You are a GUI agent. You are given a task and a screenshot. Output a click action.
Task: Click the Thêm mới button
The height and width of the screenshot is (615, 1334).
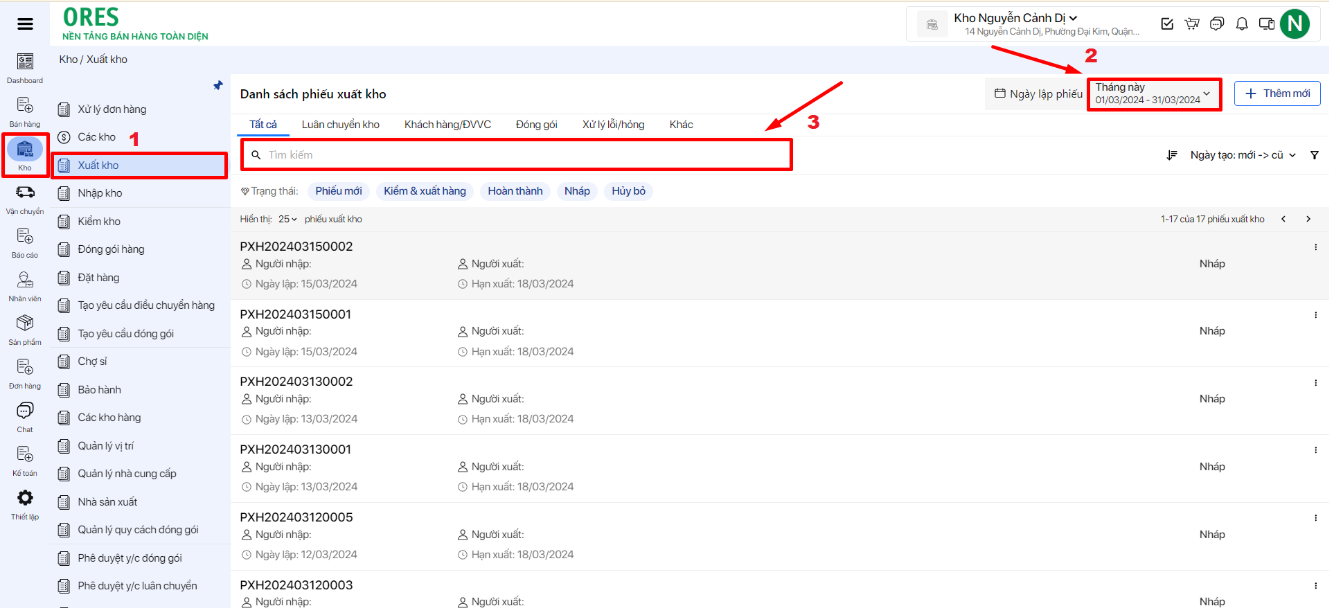(1277, 93)
